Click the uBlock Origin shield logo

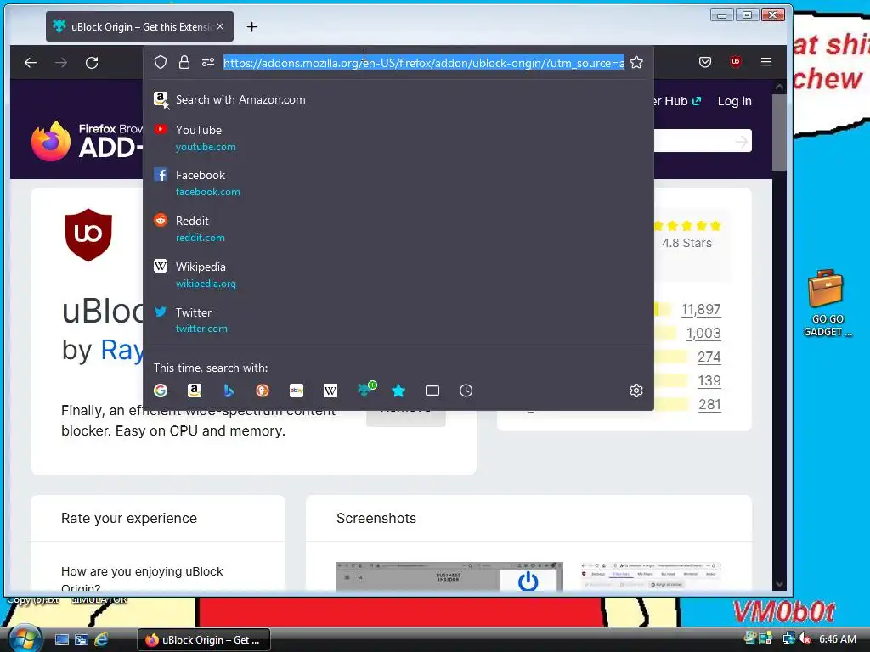pyautogui.click(x=88, y=234)
